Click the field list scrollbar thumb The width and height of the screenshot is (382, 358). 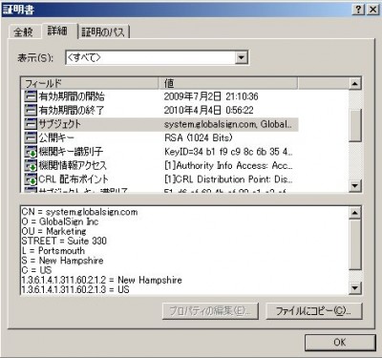click(355, 125)
